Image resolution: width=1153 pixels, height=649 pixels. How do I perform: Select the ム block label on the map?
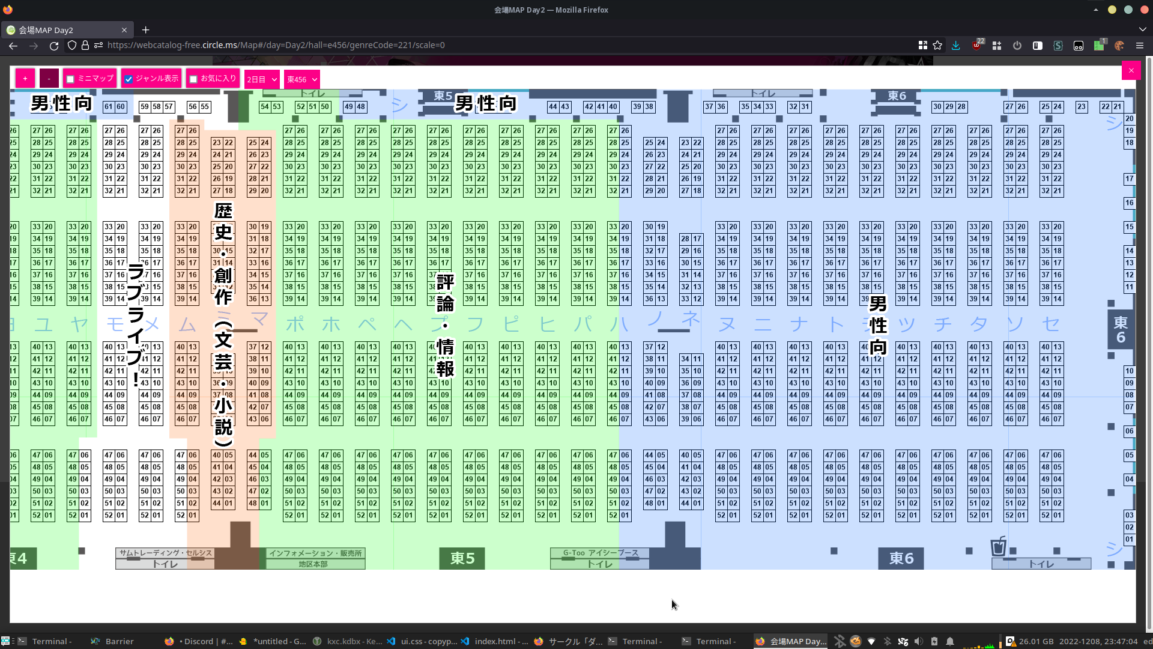coord(187,325)
